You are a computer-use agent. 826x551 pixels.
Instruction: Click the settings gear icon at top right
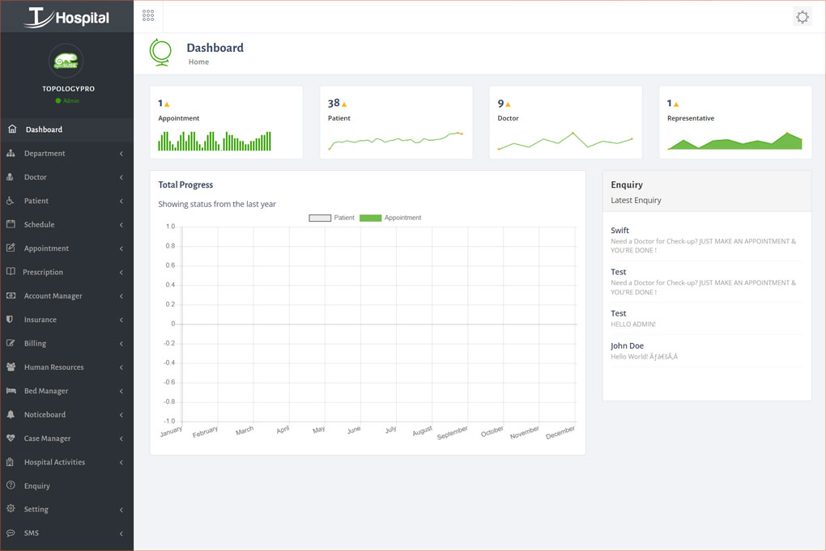(802, 16)
